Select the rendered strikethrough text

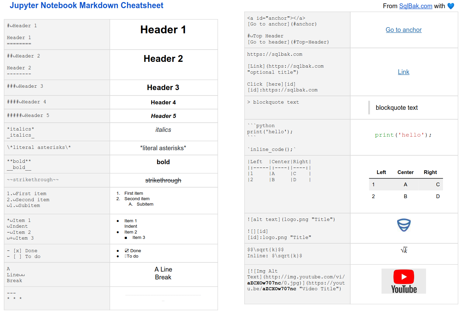163,180
